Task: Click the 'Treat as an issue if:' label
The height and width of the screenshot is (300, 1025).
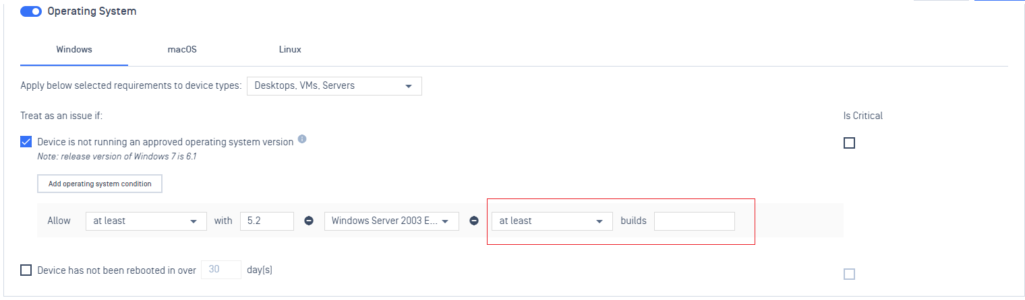Action: tap(61, 116)
